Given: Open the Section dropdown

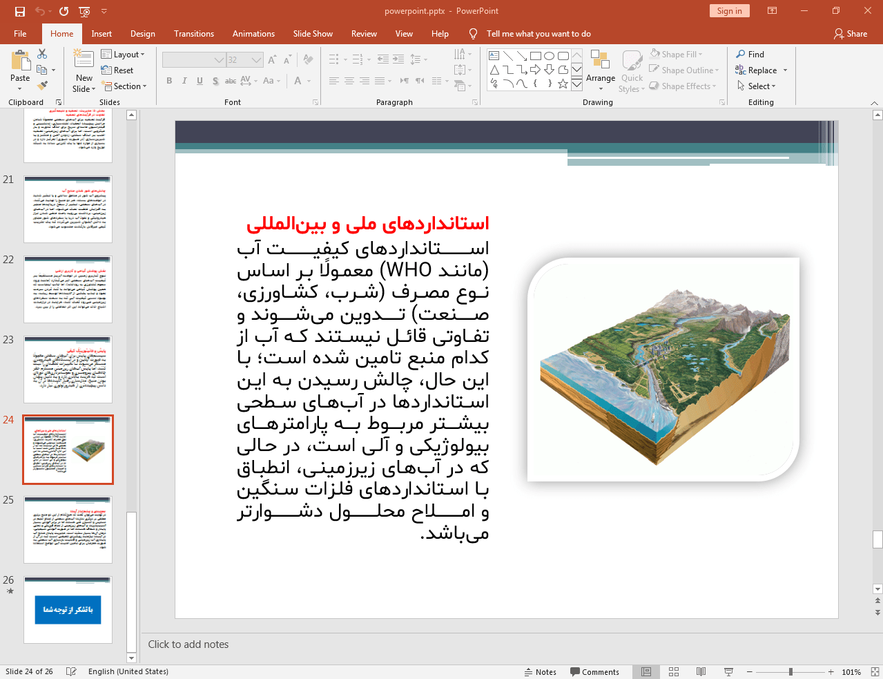Looking at the screenshot, I should (x=124, y=86).
